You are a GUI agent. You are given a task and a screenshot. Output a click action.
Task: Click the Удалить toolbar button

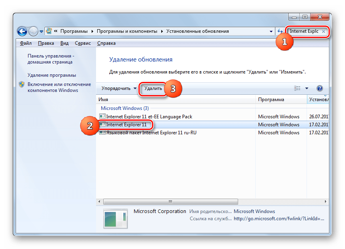153,88
